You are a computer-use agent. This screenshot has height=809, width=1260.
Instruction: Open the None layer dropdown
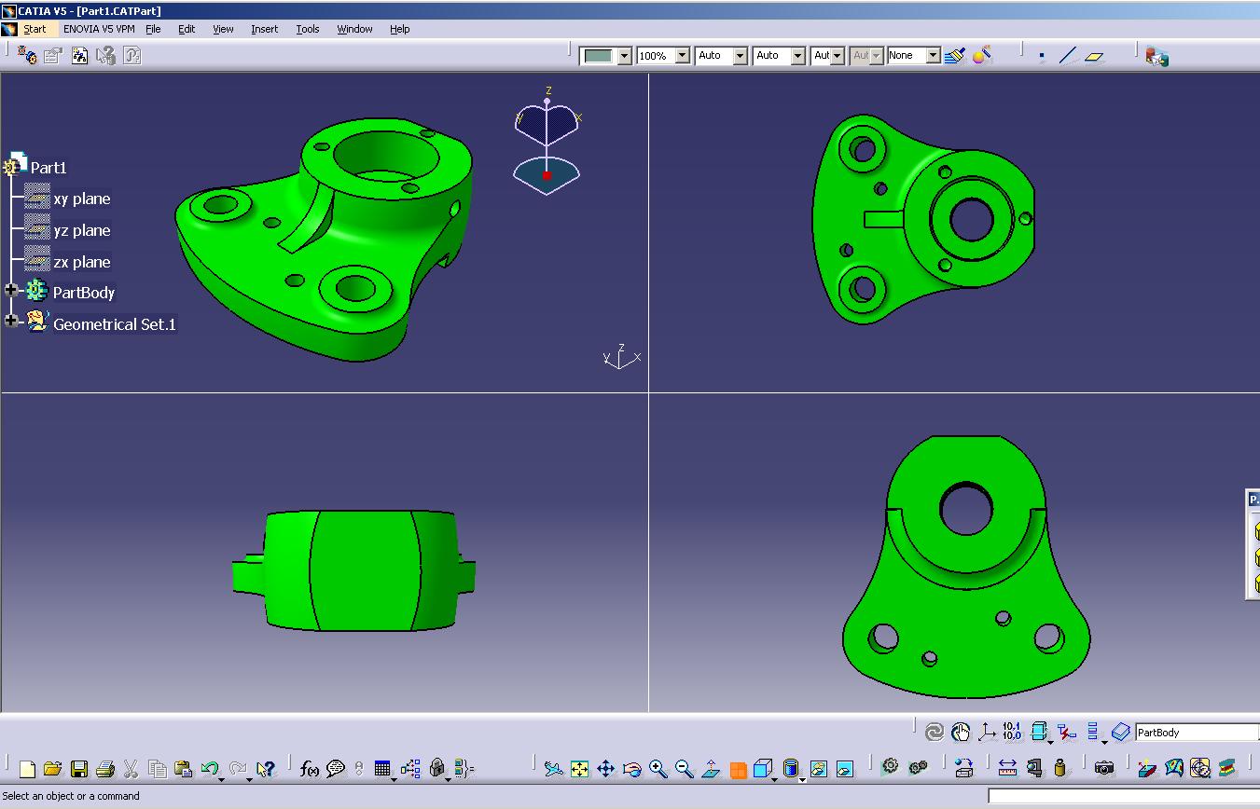point(932,56)
